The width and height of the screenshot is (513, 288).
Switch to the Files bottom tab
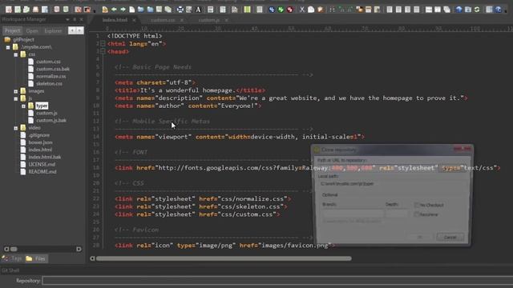(36, 258)
